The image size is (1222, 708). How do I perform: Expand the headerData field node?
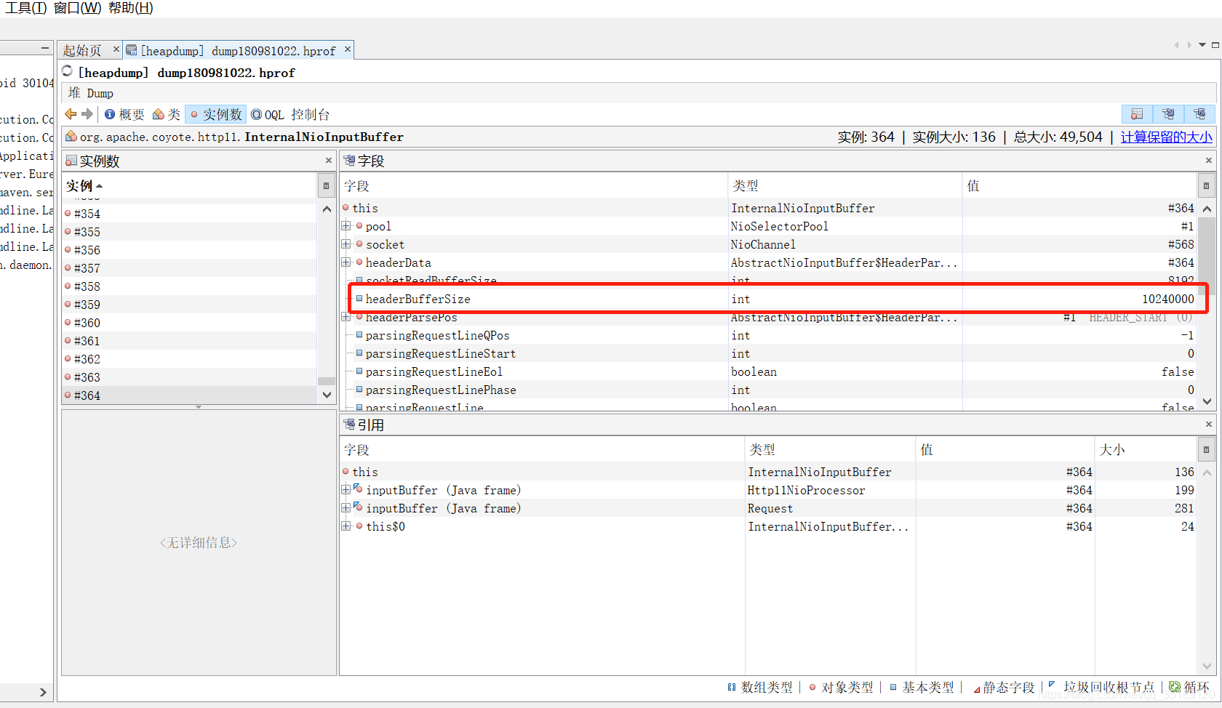(346, 262)
